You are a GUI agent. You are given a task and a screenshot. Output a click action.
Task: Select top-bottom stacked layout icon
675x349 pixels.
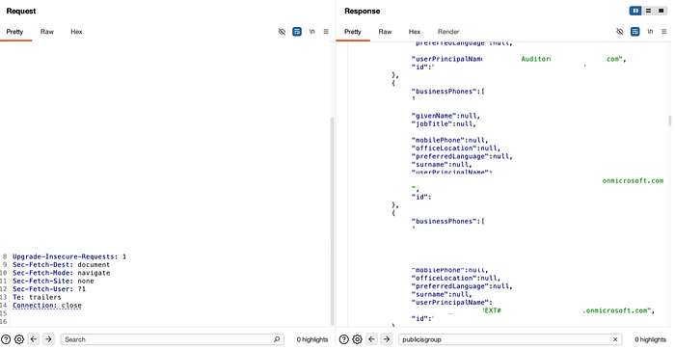pos(648,11)
